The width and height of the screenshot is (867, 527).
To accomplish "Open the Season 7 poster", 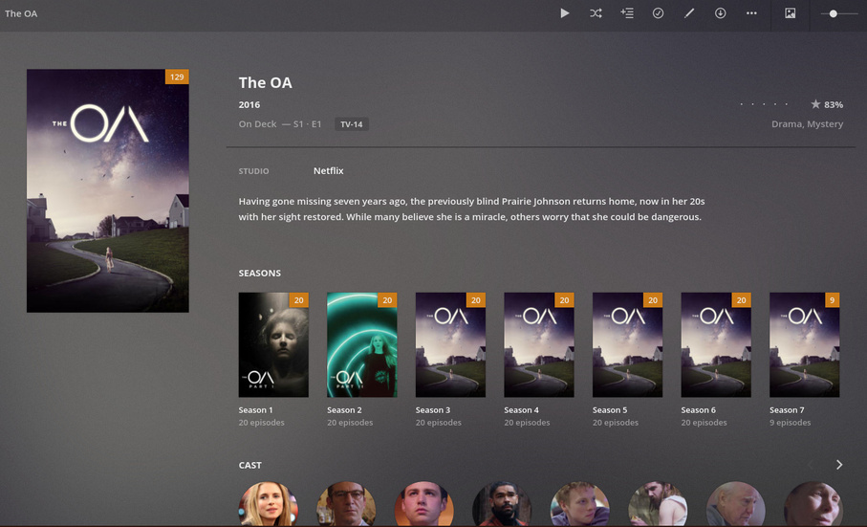I will pos(805,344).
